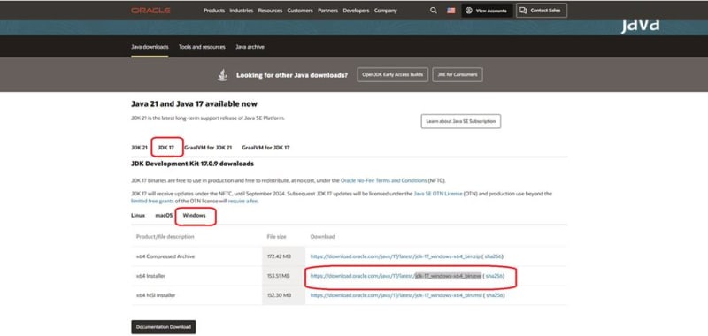Open the Company menu
Screen dimensions: 708x336
pyautogui.click(x=386, y=11)
